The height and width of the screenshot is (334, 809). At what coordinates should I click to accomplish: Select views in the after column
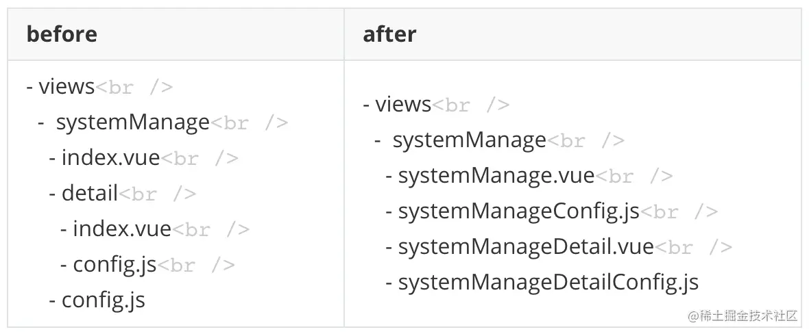(403, 105)
